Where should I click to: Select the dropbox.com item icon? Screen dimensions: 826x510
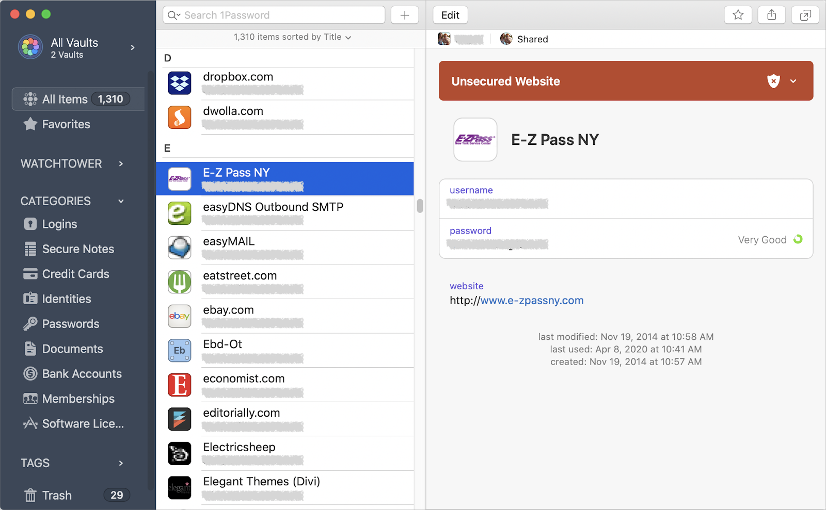click(180, 83)
